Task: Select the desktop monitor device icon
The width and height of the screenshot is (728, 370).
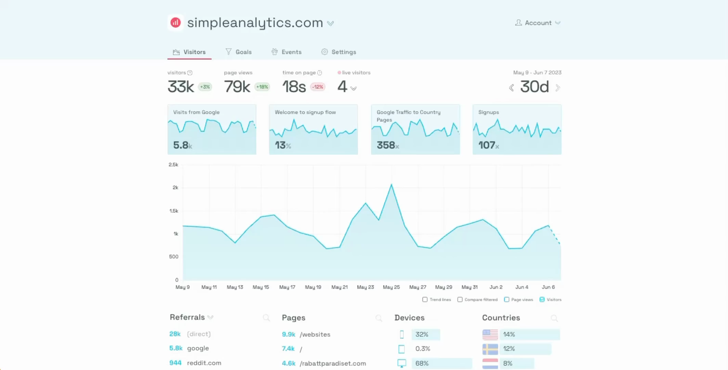Action: [401, 363]
